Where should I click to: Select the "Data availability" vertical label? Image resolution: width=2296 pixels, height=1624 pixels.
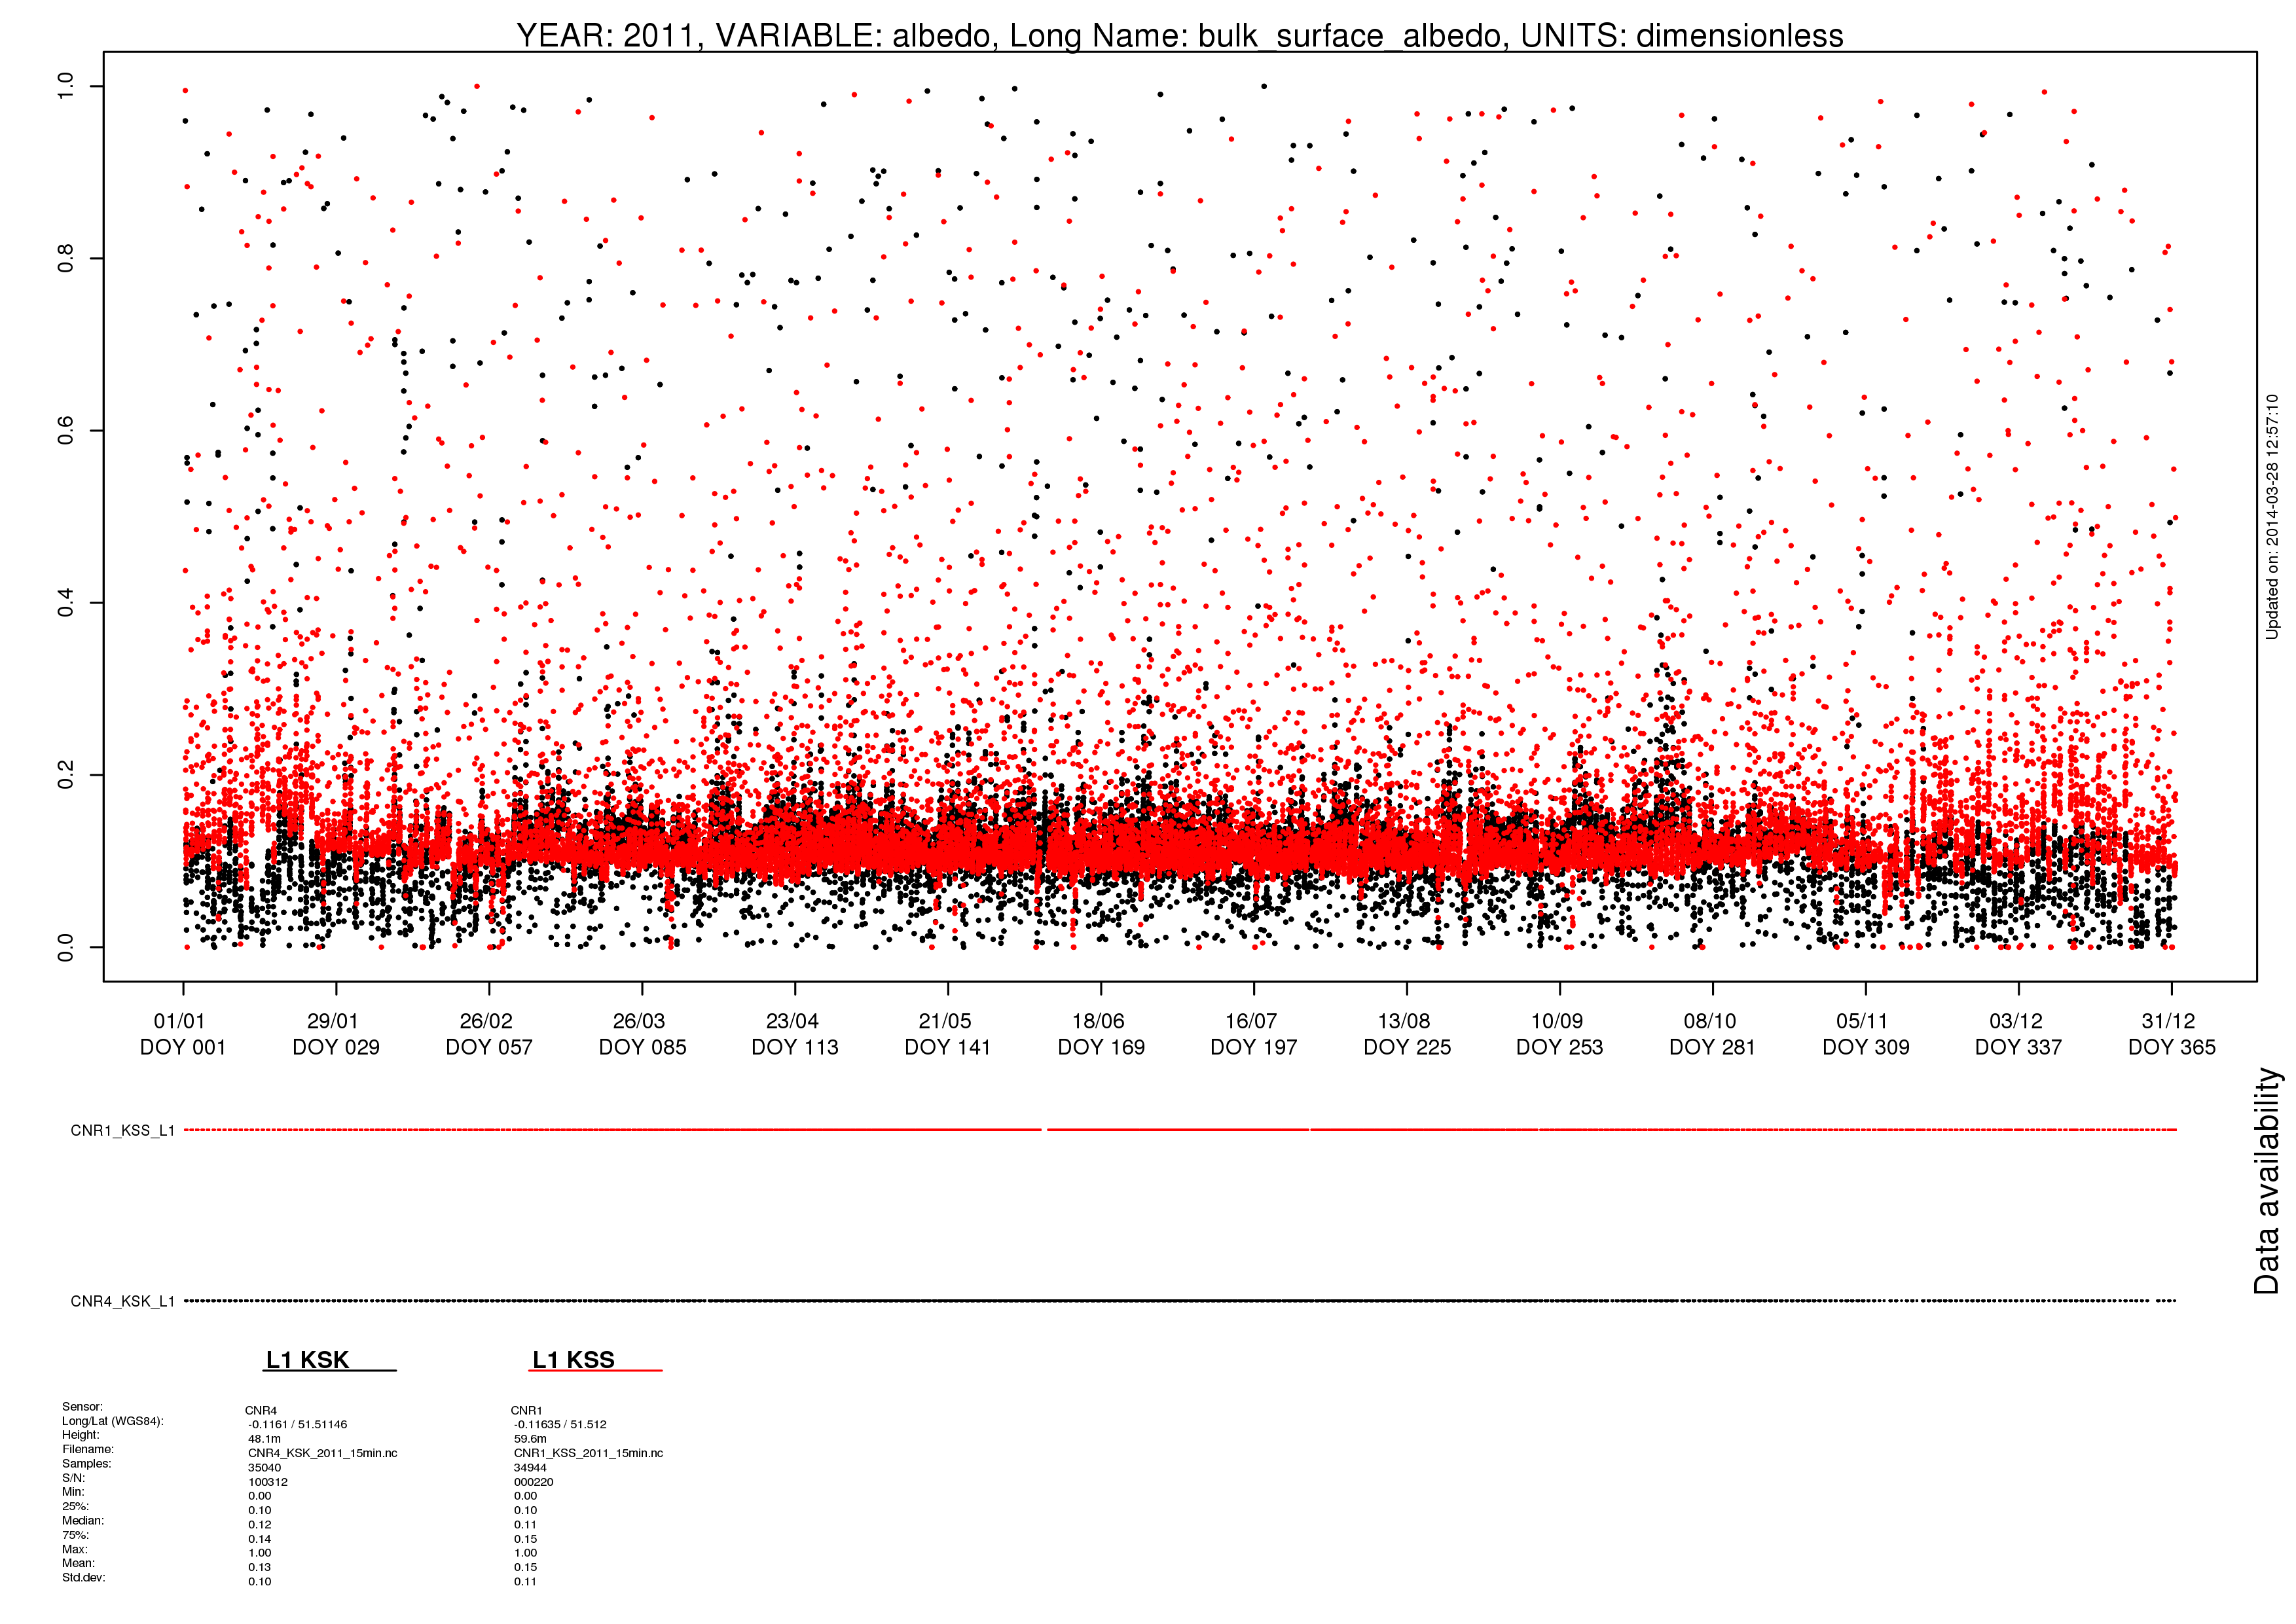click(x=2266, y=1181)
